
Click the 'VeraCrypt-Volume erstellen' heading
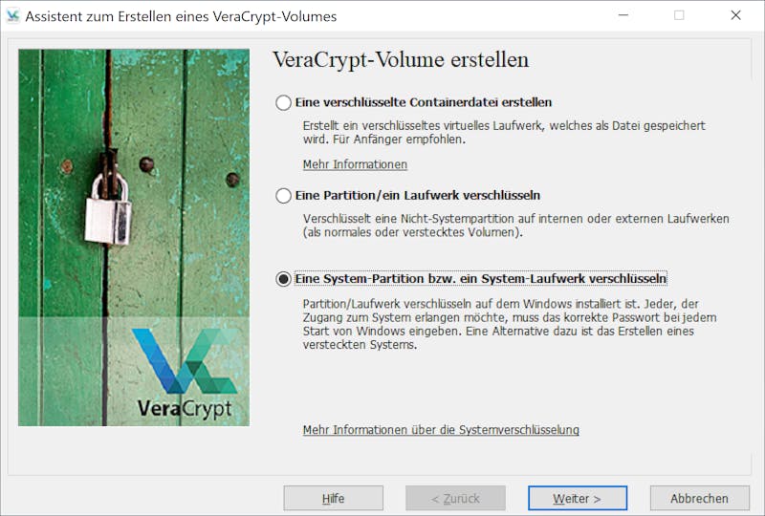click(x=401, y=59)
